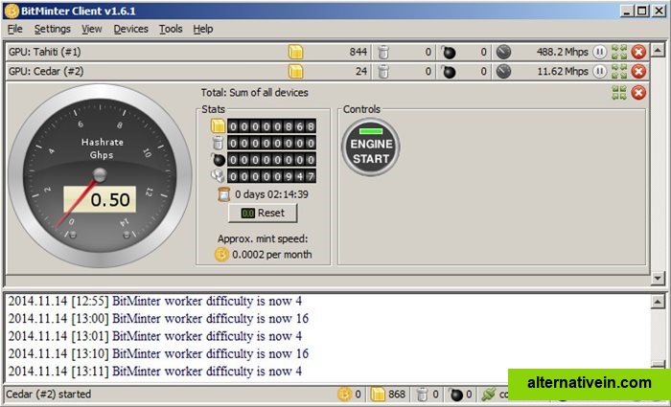
Task: Click the GPU: Cedar (#2) label
Action: (46, 72)
